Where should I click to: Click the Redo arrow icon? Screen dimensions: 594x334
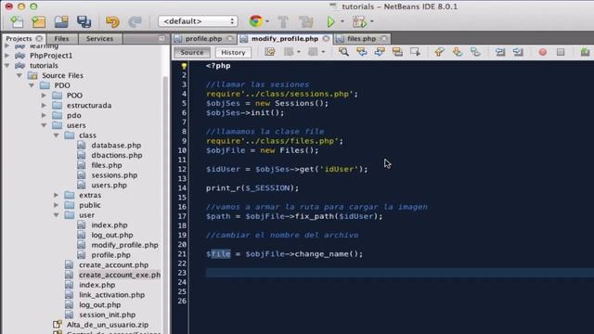click(135, 21)
